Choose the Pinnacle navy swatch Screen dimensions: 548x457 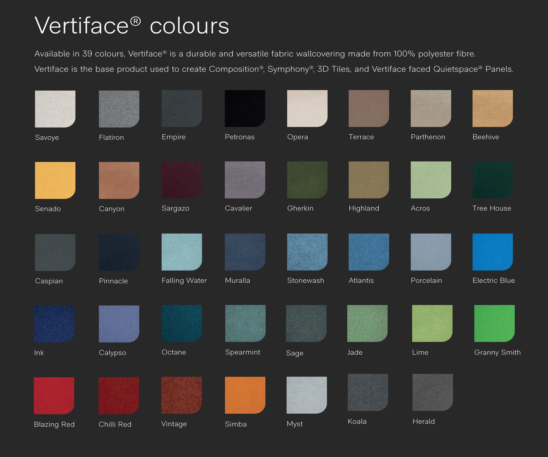pos(119,252)
